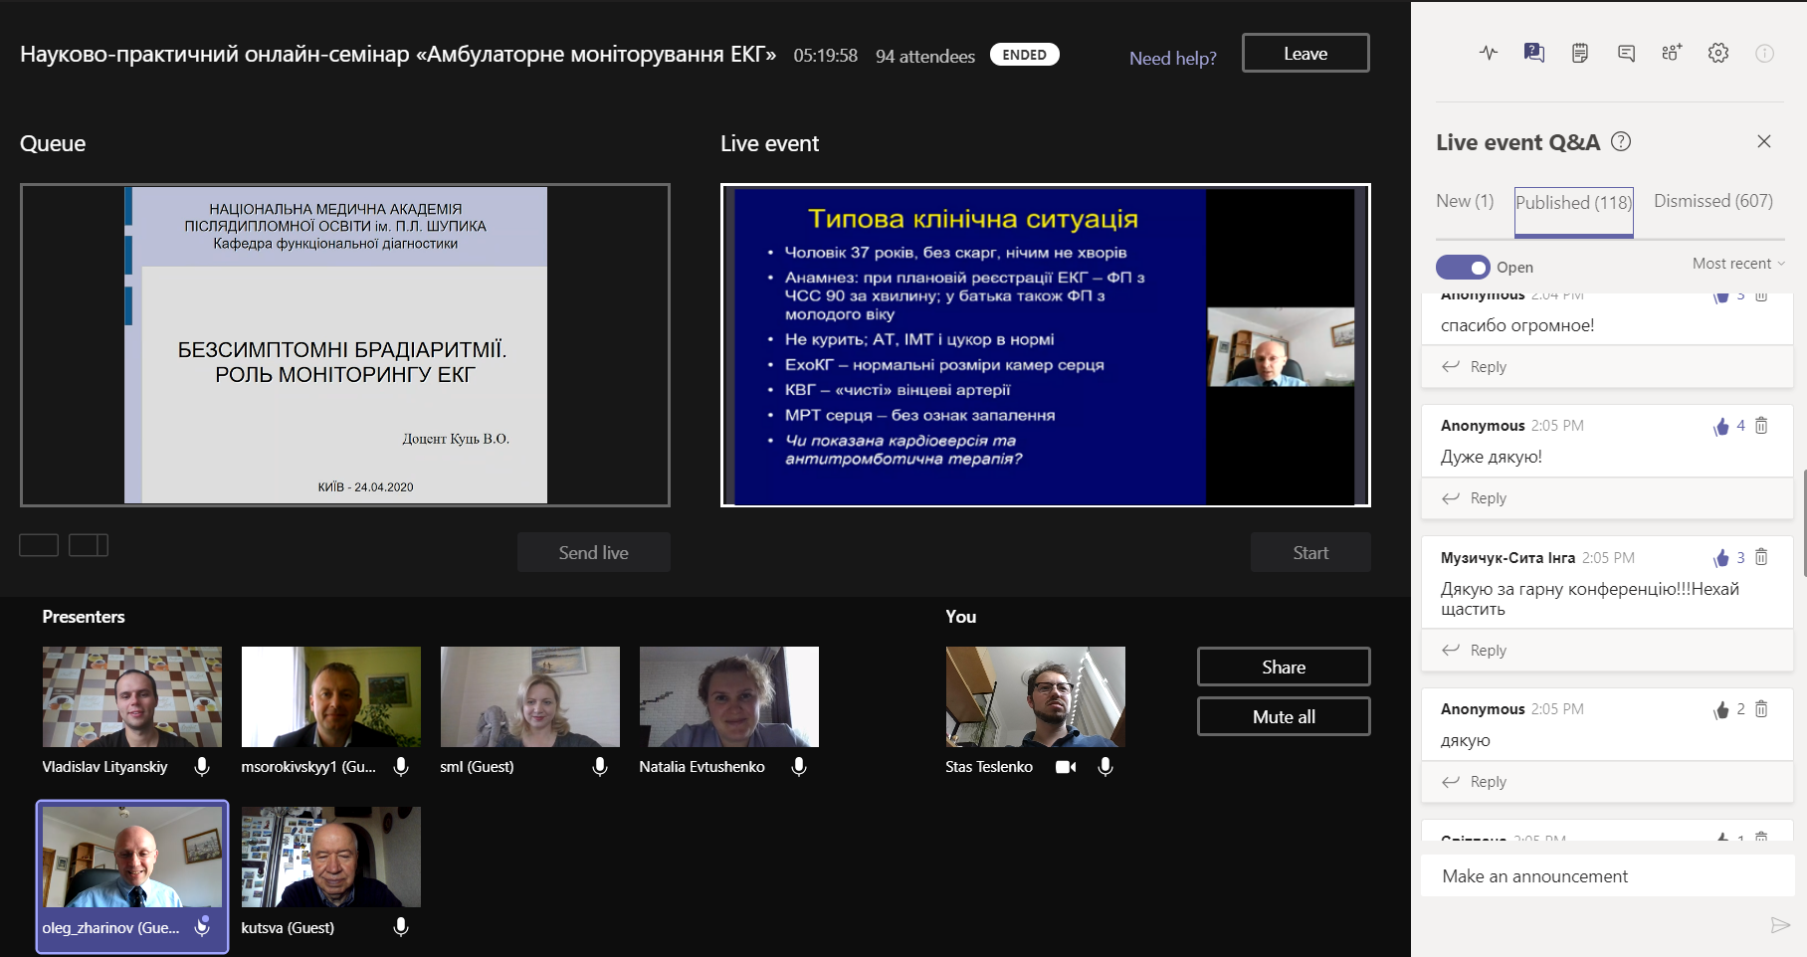Open the Live event Q&A panel icon

pos(1533,53)
